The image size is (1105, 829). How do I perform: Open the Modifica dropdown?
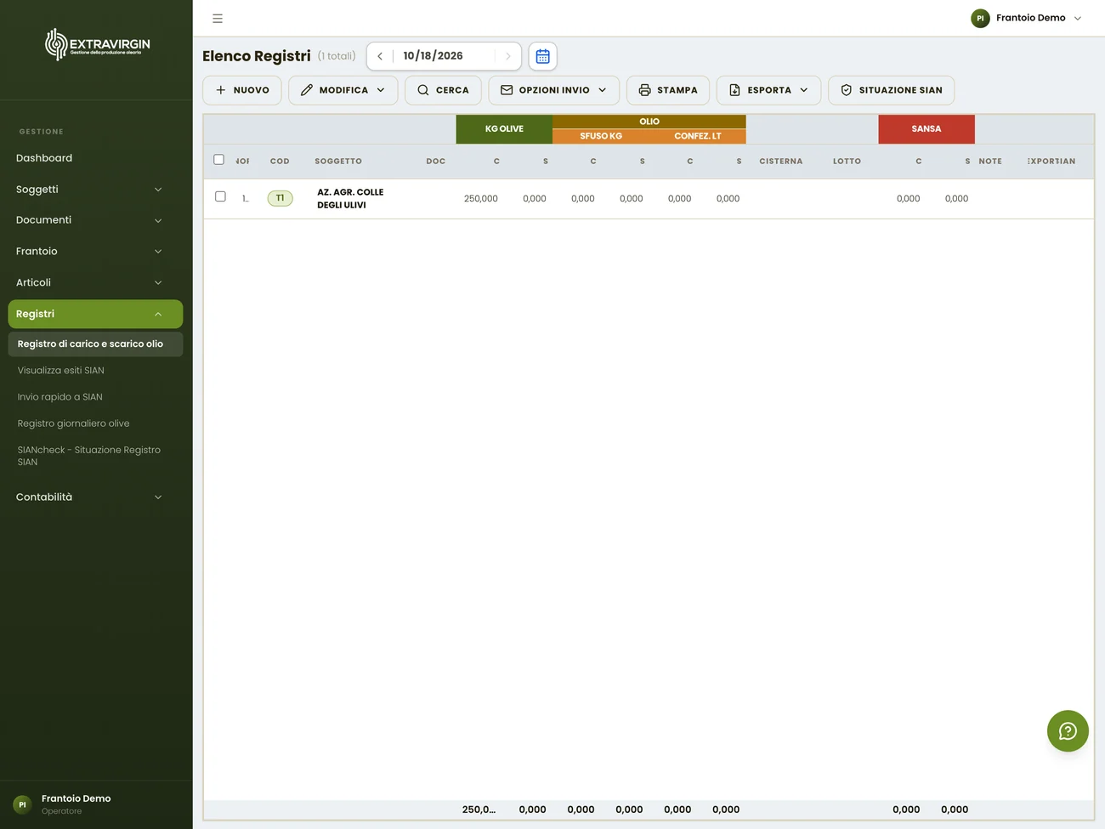click(343, 90)
